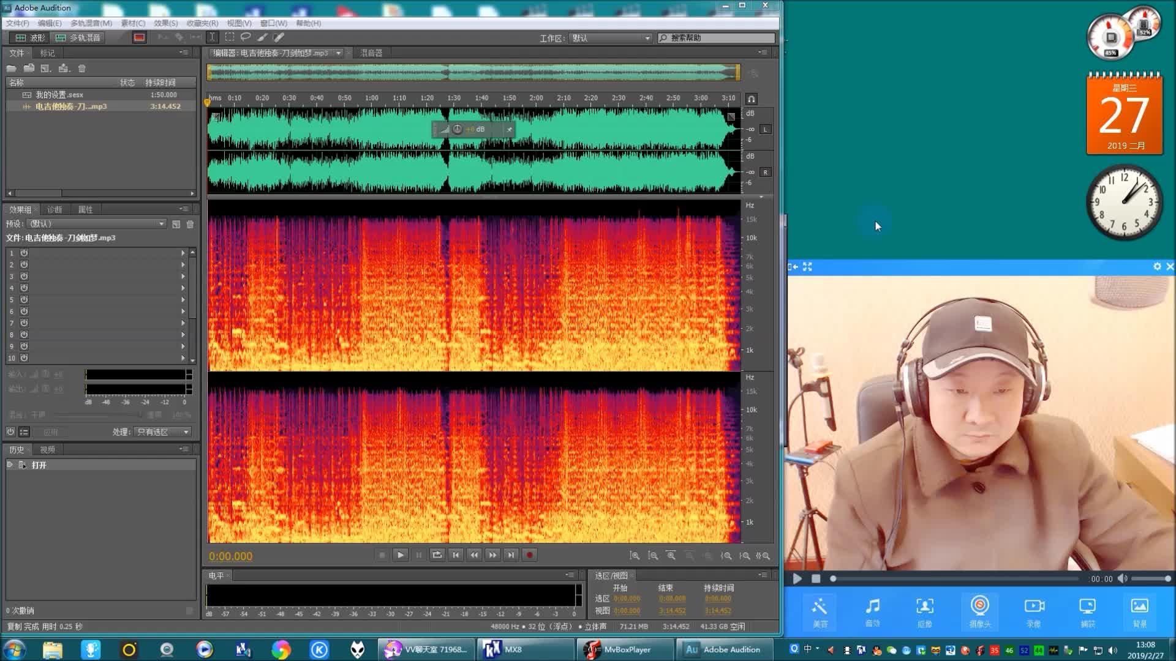Switch to 多轨混音 multitrack view
1176x661 pixels.
pyautogui.click(x=77, y=37)
